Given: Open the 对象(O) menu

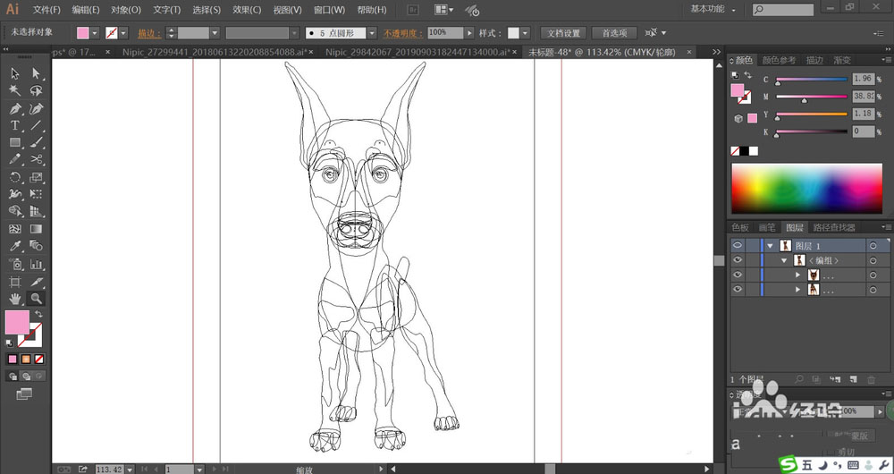Looking at the screenshot, I should (x=126, y=10).
